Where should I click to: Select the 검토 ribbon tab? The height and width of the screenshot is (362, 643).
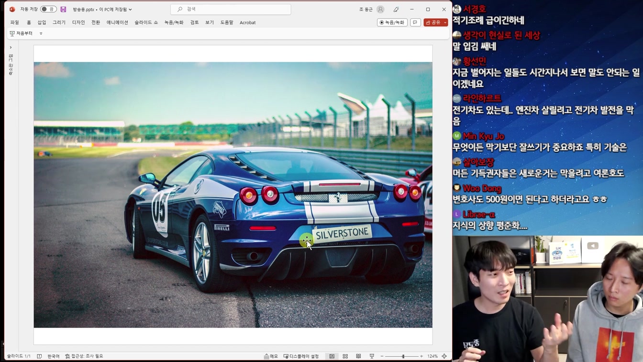[194, 23]
